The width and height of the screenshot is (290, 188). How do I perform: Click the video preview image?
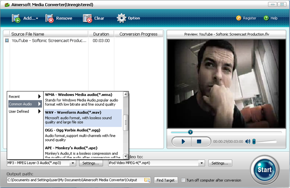(226, 84)
